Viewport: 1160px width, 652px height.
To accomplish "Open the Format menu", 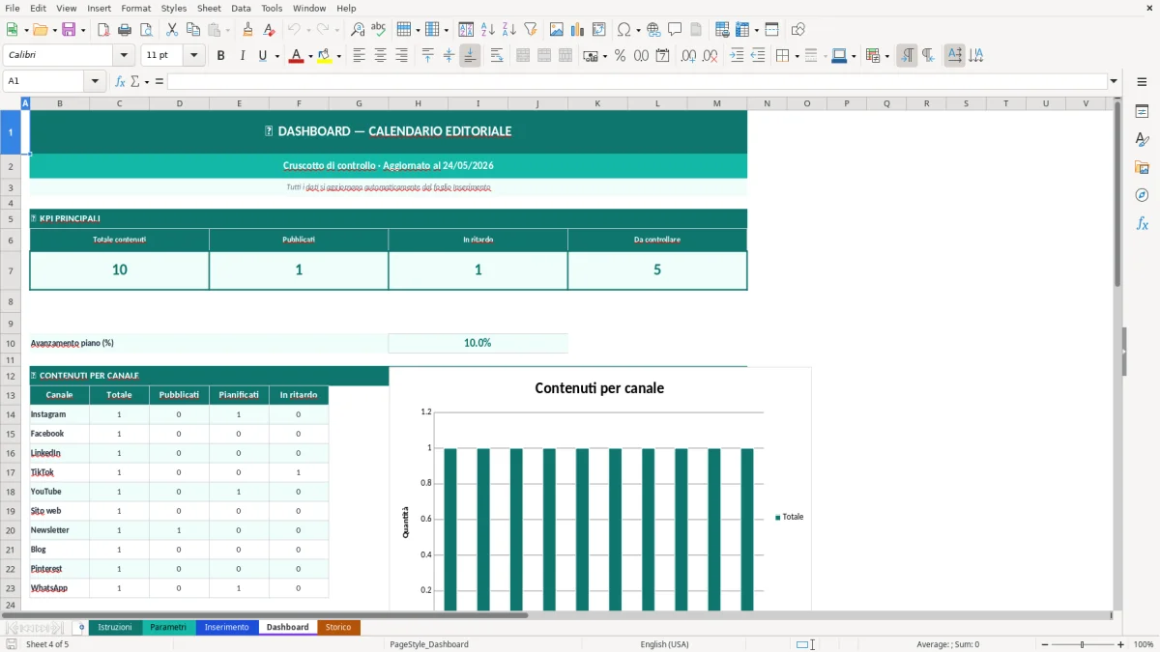I will pos(135,8).
